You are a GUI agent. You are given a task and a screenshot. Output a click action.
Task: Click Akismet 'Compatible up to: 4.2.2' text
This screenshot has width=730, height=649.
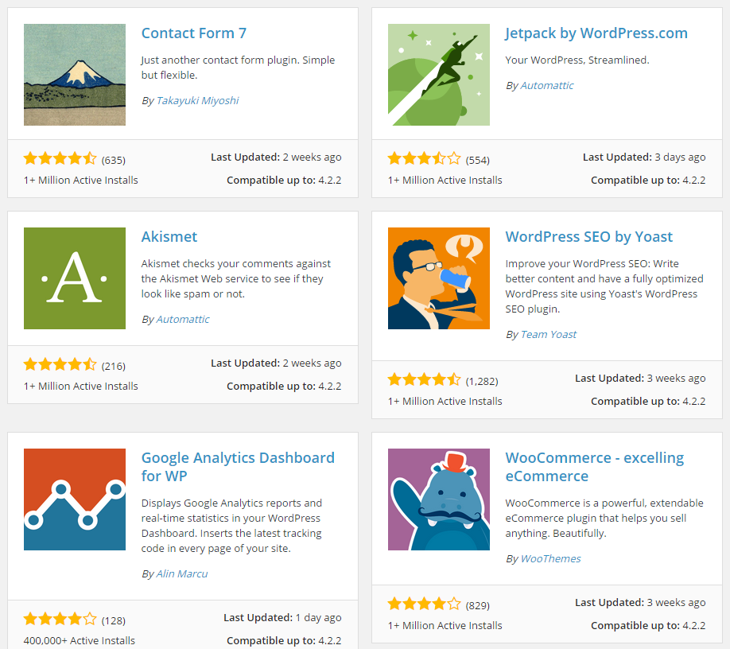(x=284, y=386)
